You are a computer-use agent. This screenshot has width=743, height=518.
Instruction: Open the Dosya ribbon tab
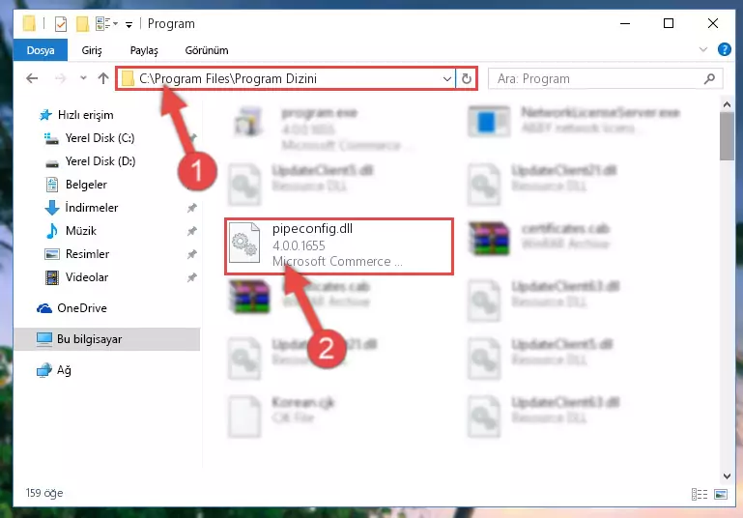41,50
